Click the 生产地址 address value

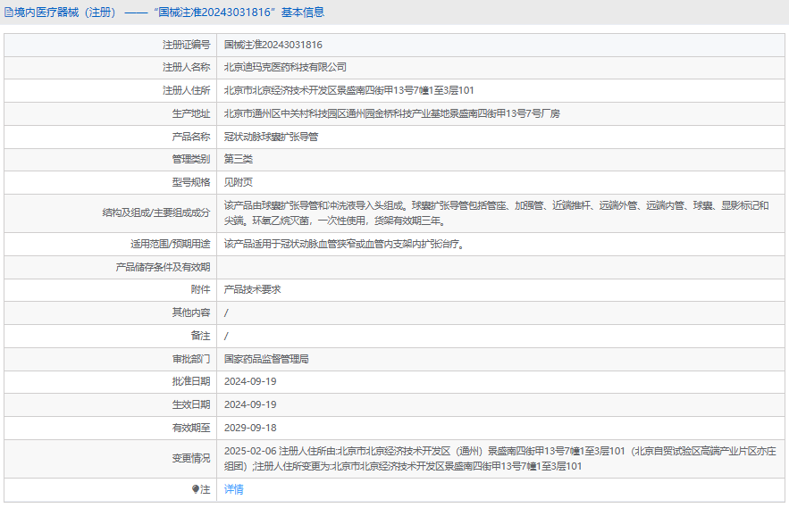click(x=391, y=113)
